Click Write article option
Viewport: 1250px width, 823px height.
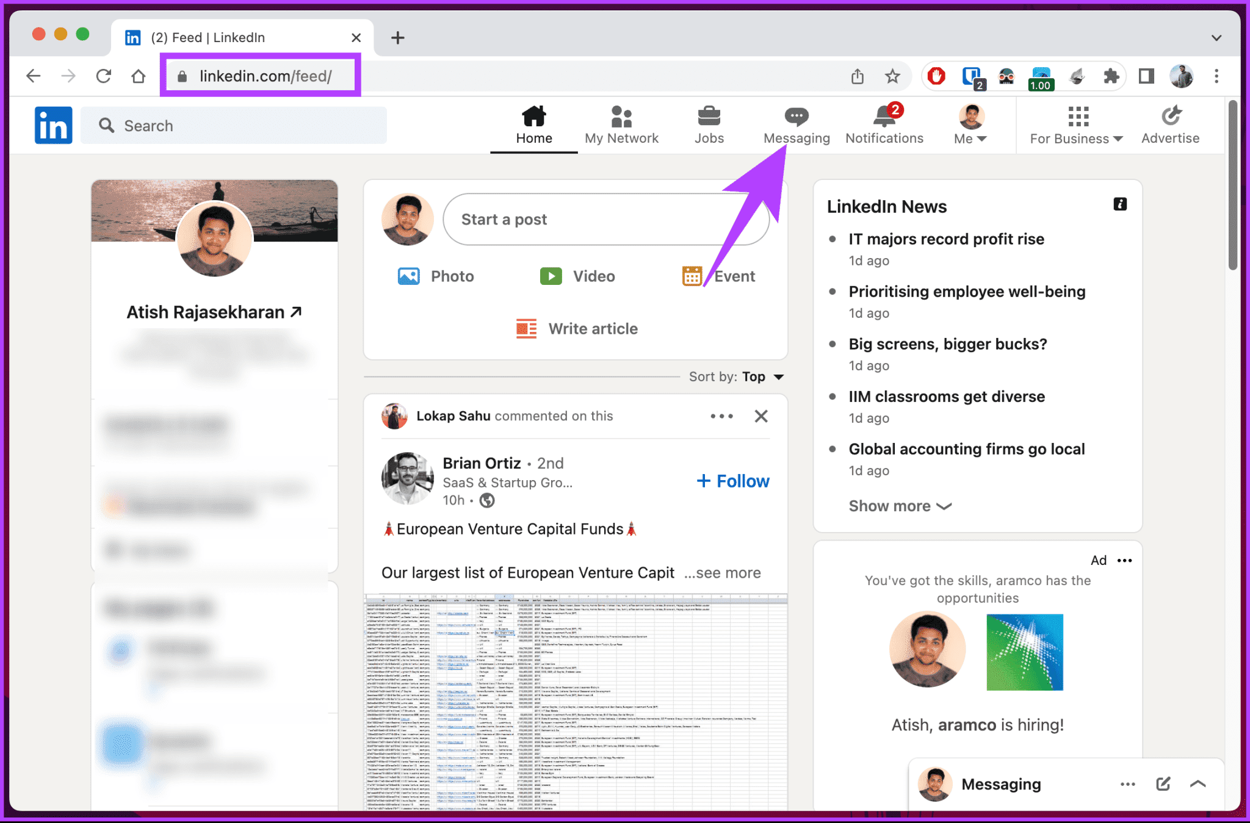[577, 329]
